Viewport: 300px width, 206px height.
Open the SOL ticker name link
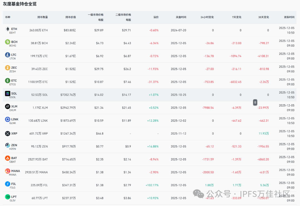tap(14, 94)
